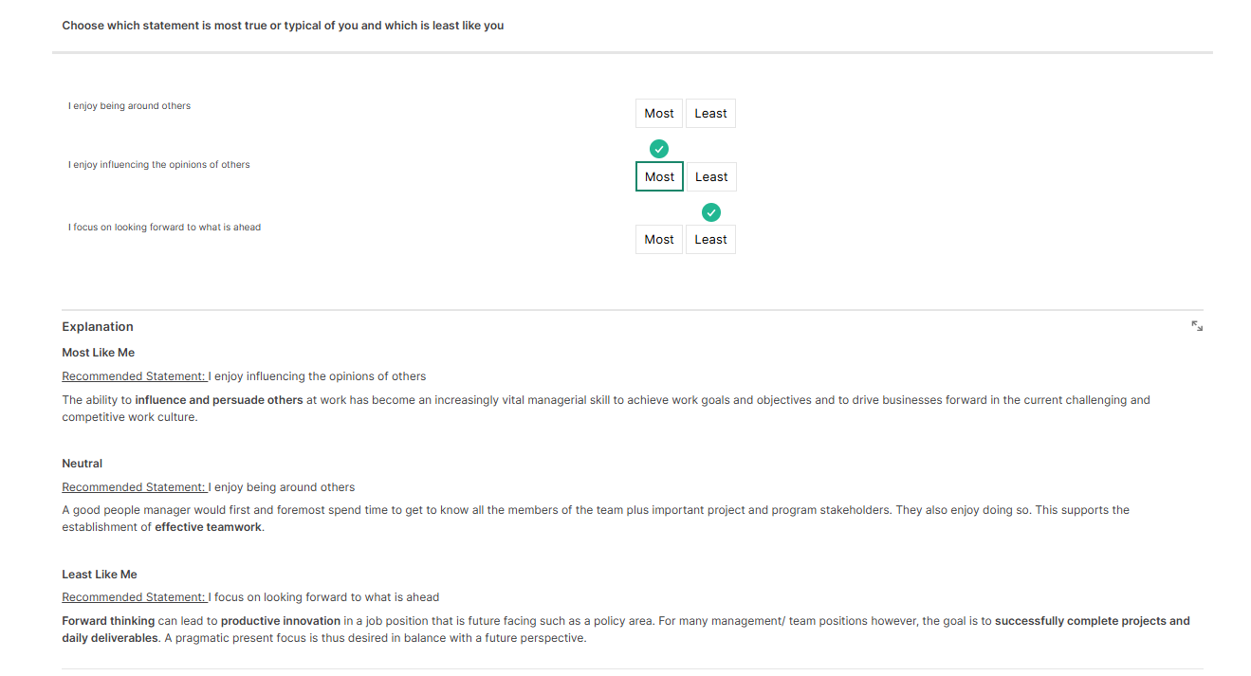Screen dimensions: 1251x676
Task: Click Recommended Statement link under Most Like Me
Action: (x=134, y=376)
